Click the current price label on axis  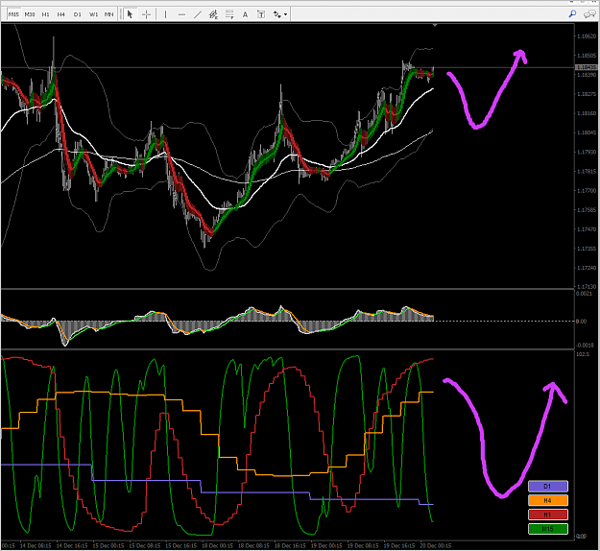(x=587, y=67)
